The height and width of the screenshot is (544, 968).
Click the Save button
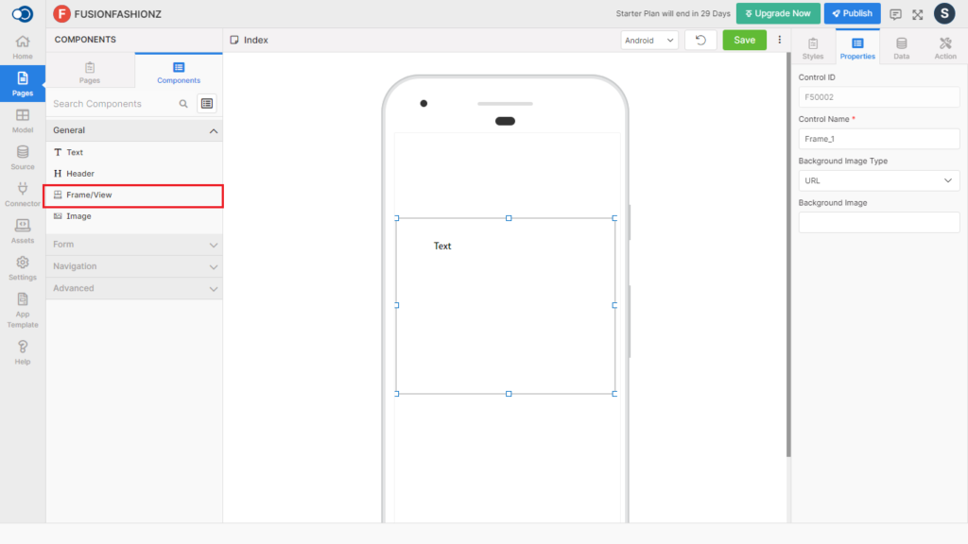pos(745,40)
